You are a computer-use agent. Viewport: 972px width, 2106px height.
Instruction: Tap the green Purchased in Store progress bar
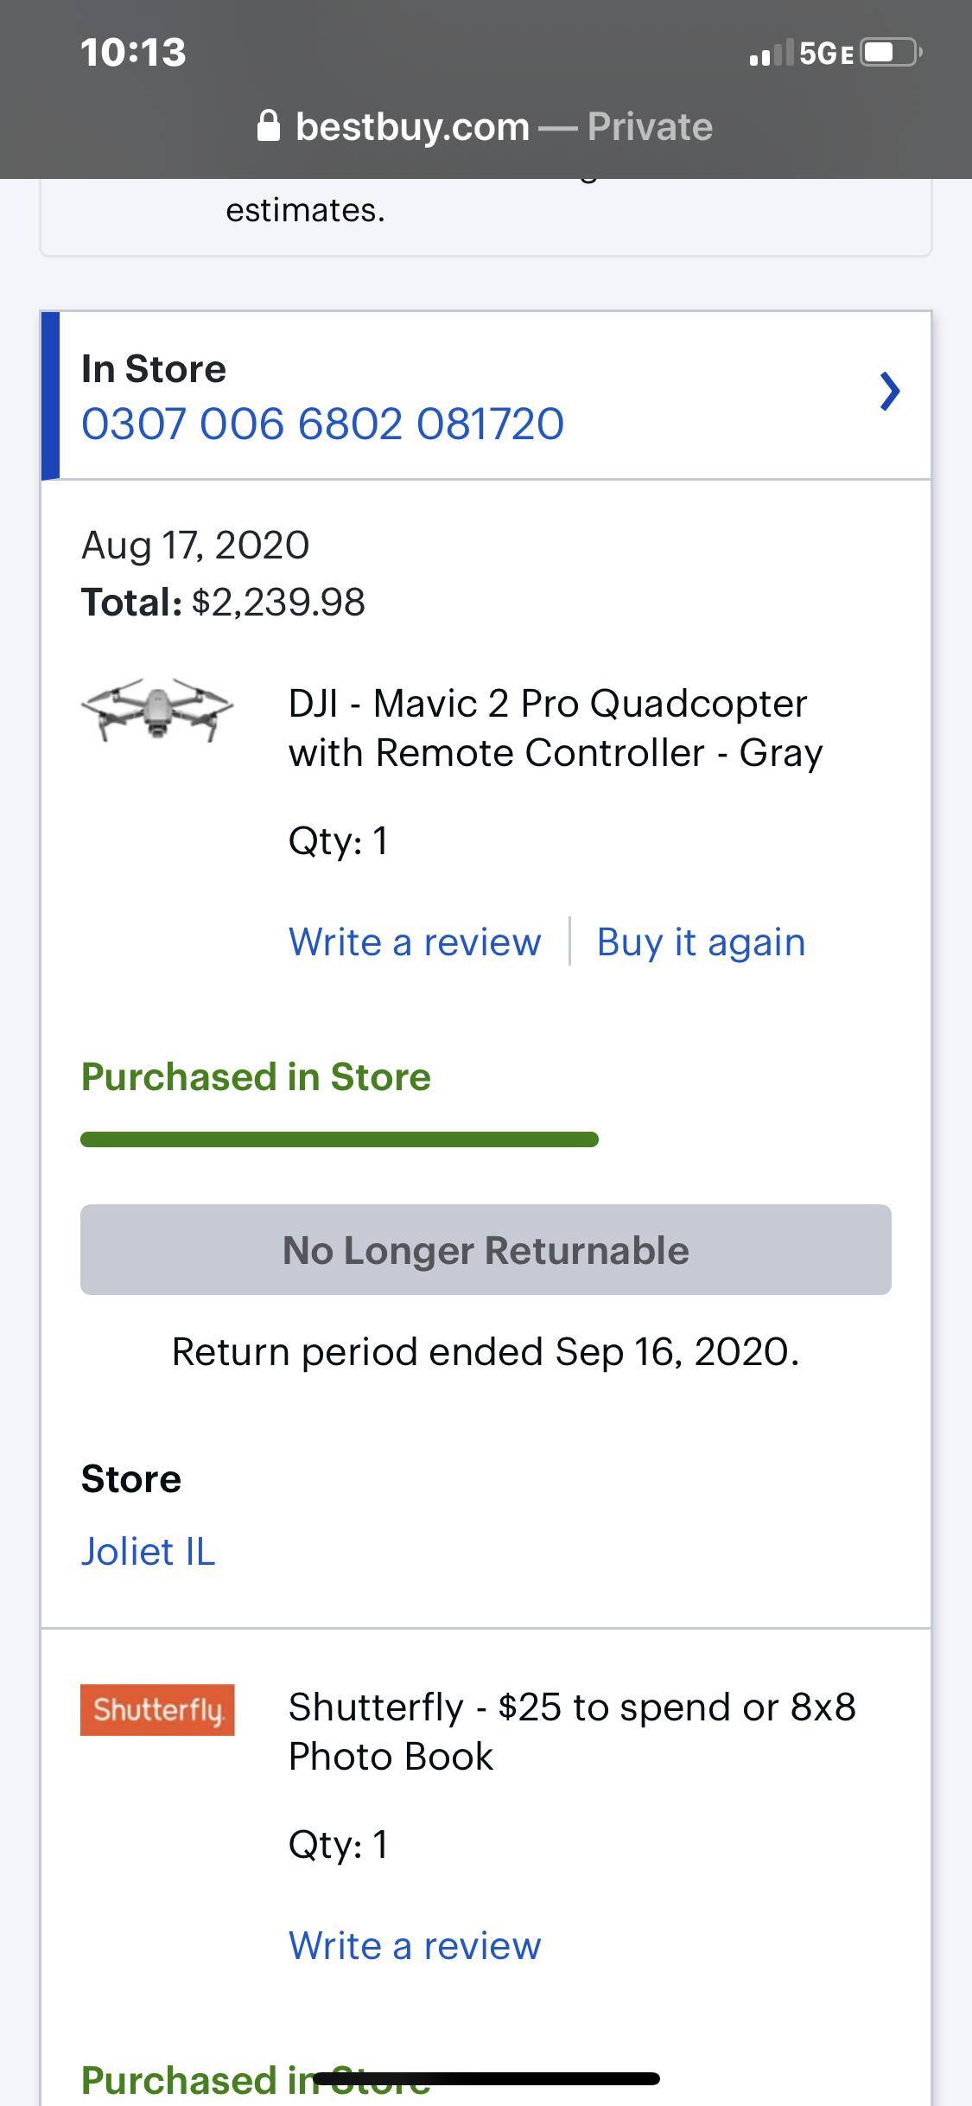tap(340, 1139)
